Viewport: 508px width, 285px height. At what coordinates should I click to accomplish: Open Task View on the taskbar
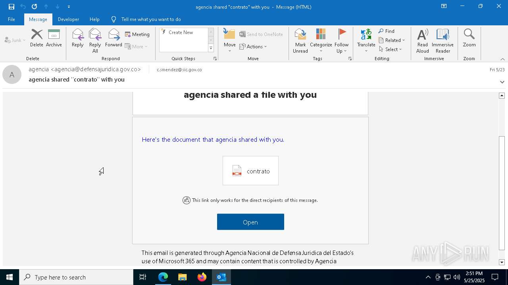143,277
